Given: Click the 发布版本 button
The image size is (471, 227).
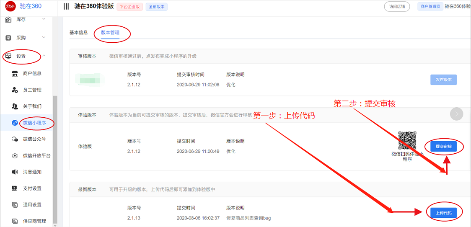Looking at the screenshot, I should [443, 80].
